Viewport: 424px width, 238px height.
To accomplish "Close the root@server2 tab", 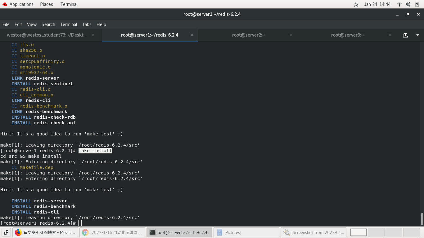I will point(291,35).
